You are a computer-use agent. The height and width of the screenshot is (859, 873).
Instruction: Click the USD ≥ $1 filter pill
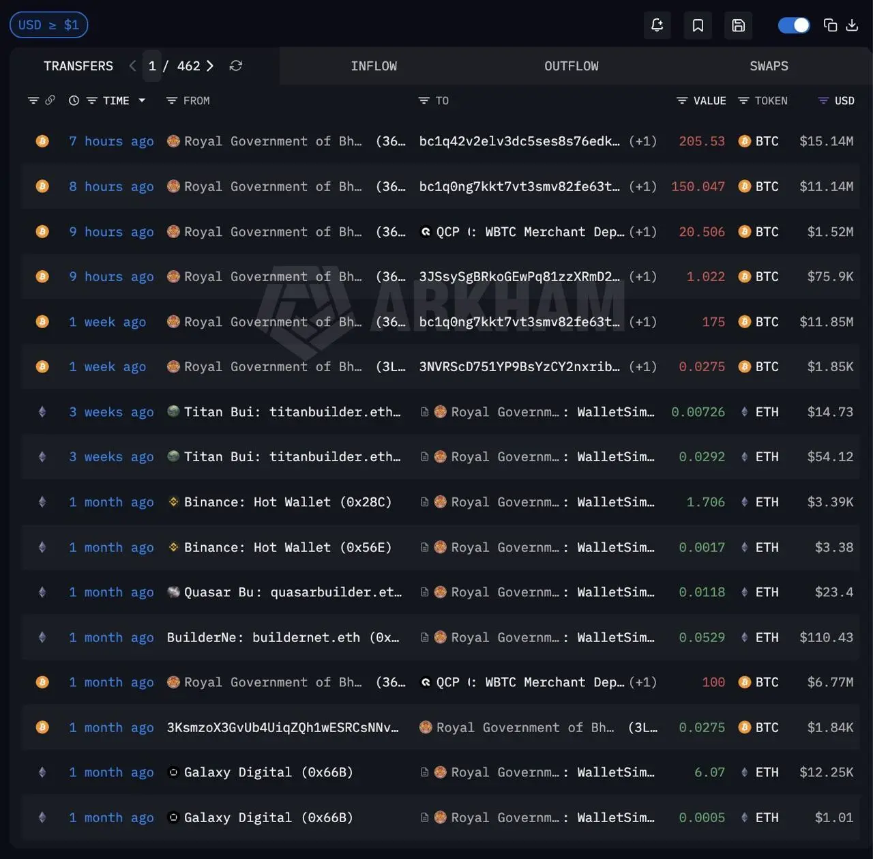tap(48, 25)
